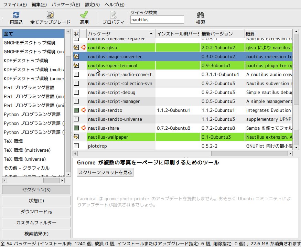Viewport: 301px width, 247px height.
Task: Click the status icon for nautilus-image-converter
Action: click(x=76, y=56)
